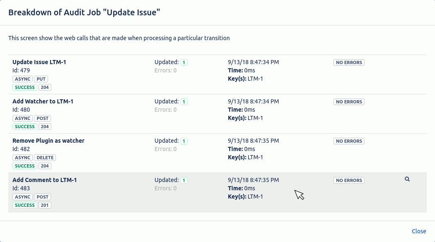The width and height of the screenshot is (435, 242).
Task: Click SUCCESS badge under Id: 479
Action: (x=24, y=87)
